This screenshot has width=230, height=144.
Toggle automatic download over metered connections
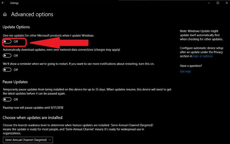point(7,56)
